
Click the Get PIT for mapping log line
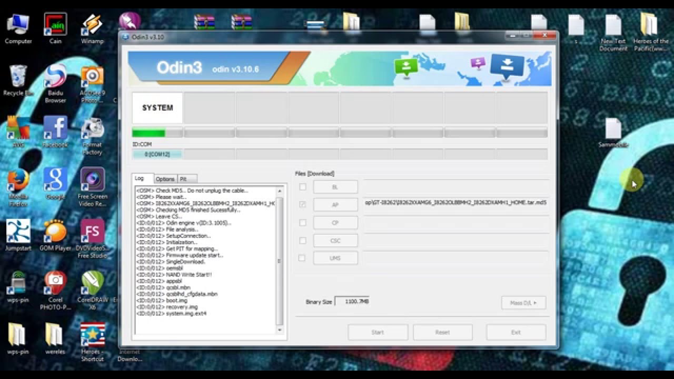177,249
